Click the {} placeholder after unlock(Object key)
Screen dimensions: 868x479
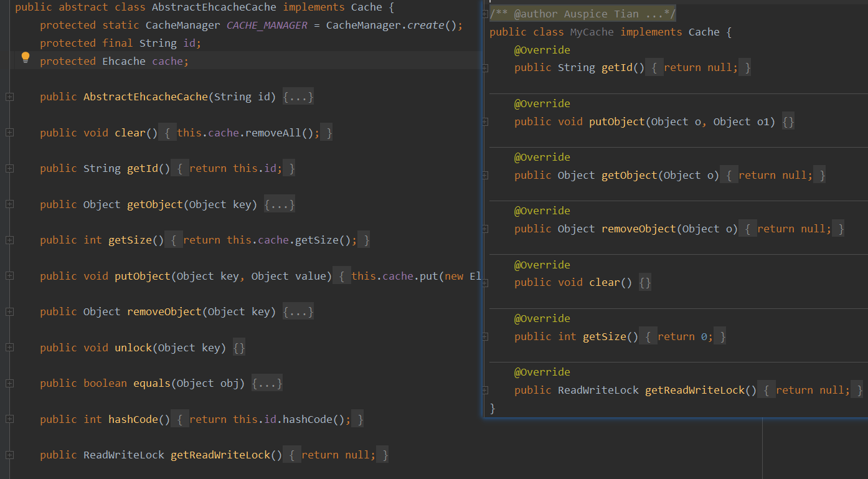[239, 348]
